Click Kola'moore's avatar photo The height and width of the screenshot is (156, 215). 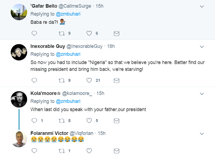tap(19, 99)
